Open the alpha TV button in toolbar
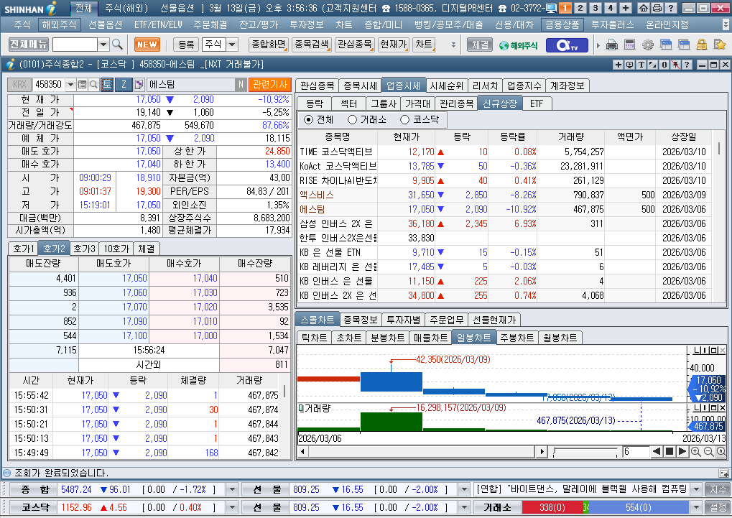The image size is (732, 518). 567,45
